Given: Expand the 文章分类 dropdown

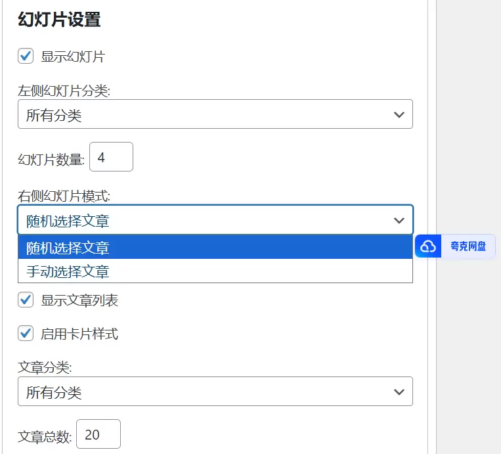Looking at the screenshot, I should click(215, 392).
